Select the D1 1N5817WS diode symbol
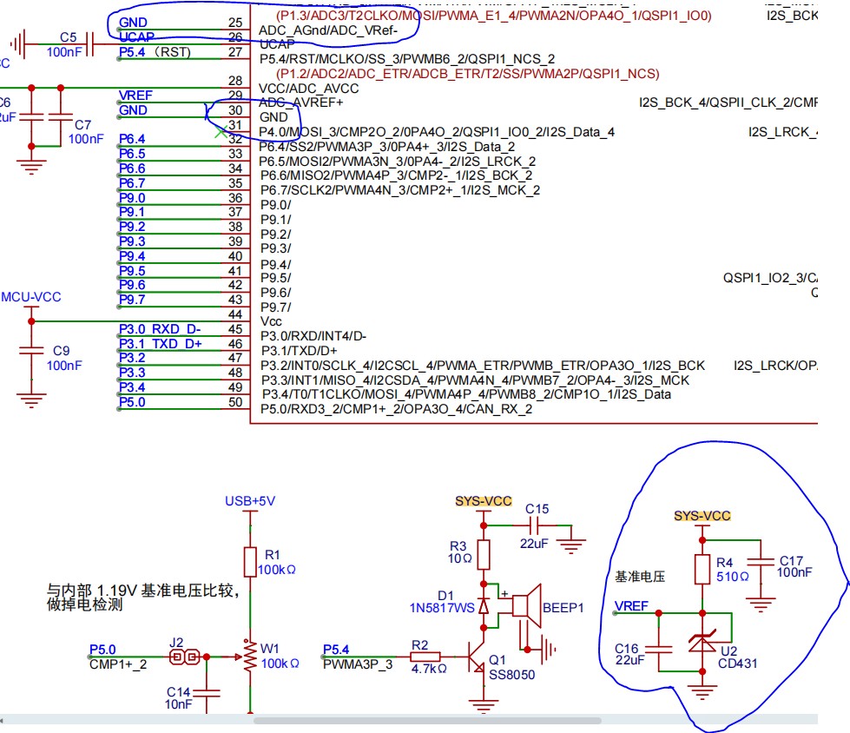The height and width of the screenshot is (733, 850). pos(484,605)
